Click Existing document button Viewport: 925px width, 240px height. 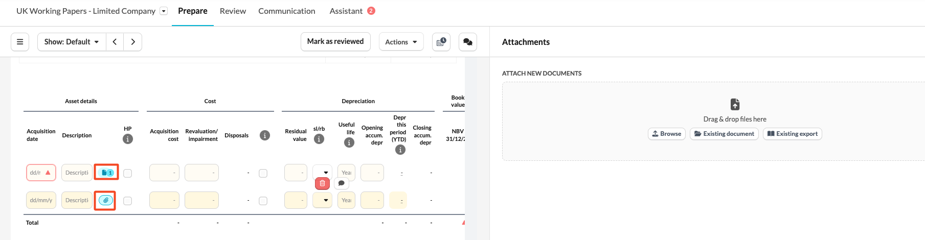pyautogui.click(x=724, y=134)
